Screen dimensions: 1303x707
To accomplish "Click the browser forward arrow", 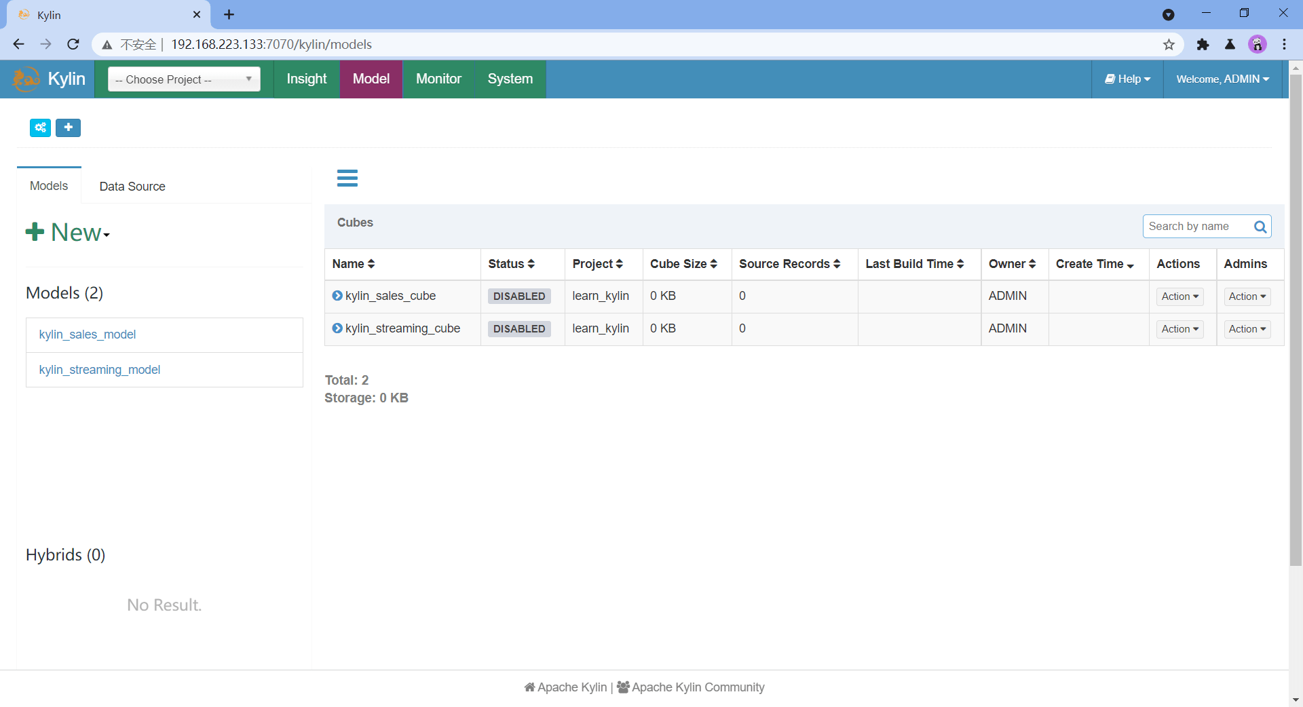I will [x=45, y=44].
